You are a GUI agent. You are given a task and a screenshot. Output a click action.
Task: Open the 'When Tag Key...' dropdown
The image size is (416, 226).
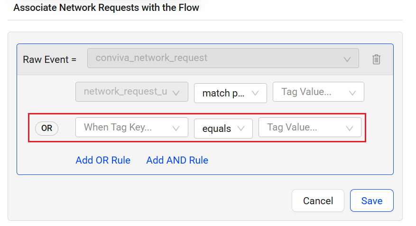pyautogui.click(x=126, y=128)
